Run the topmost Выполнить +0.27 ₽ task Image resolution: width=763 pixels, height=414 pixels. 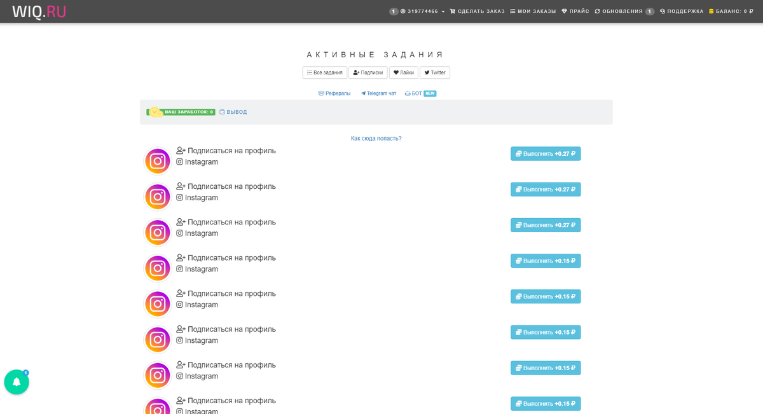pos(546,154)
